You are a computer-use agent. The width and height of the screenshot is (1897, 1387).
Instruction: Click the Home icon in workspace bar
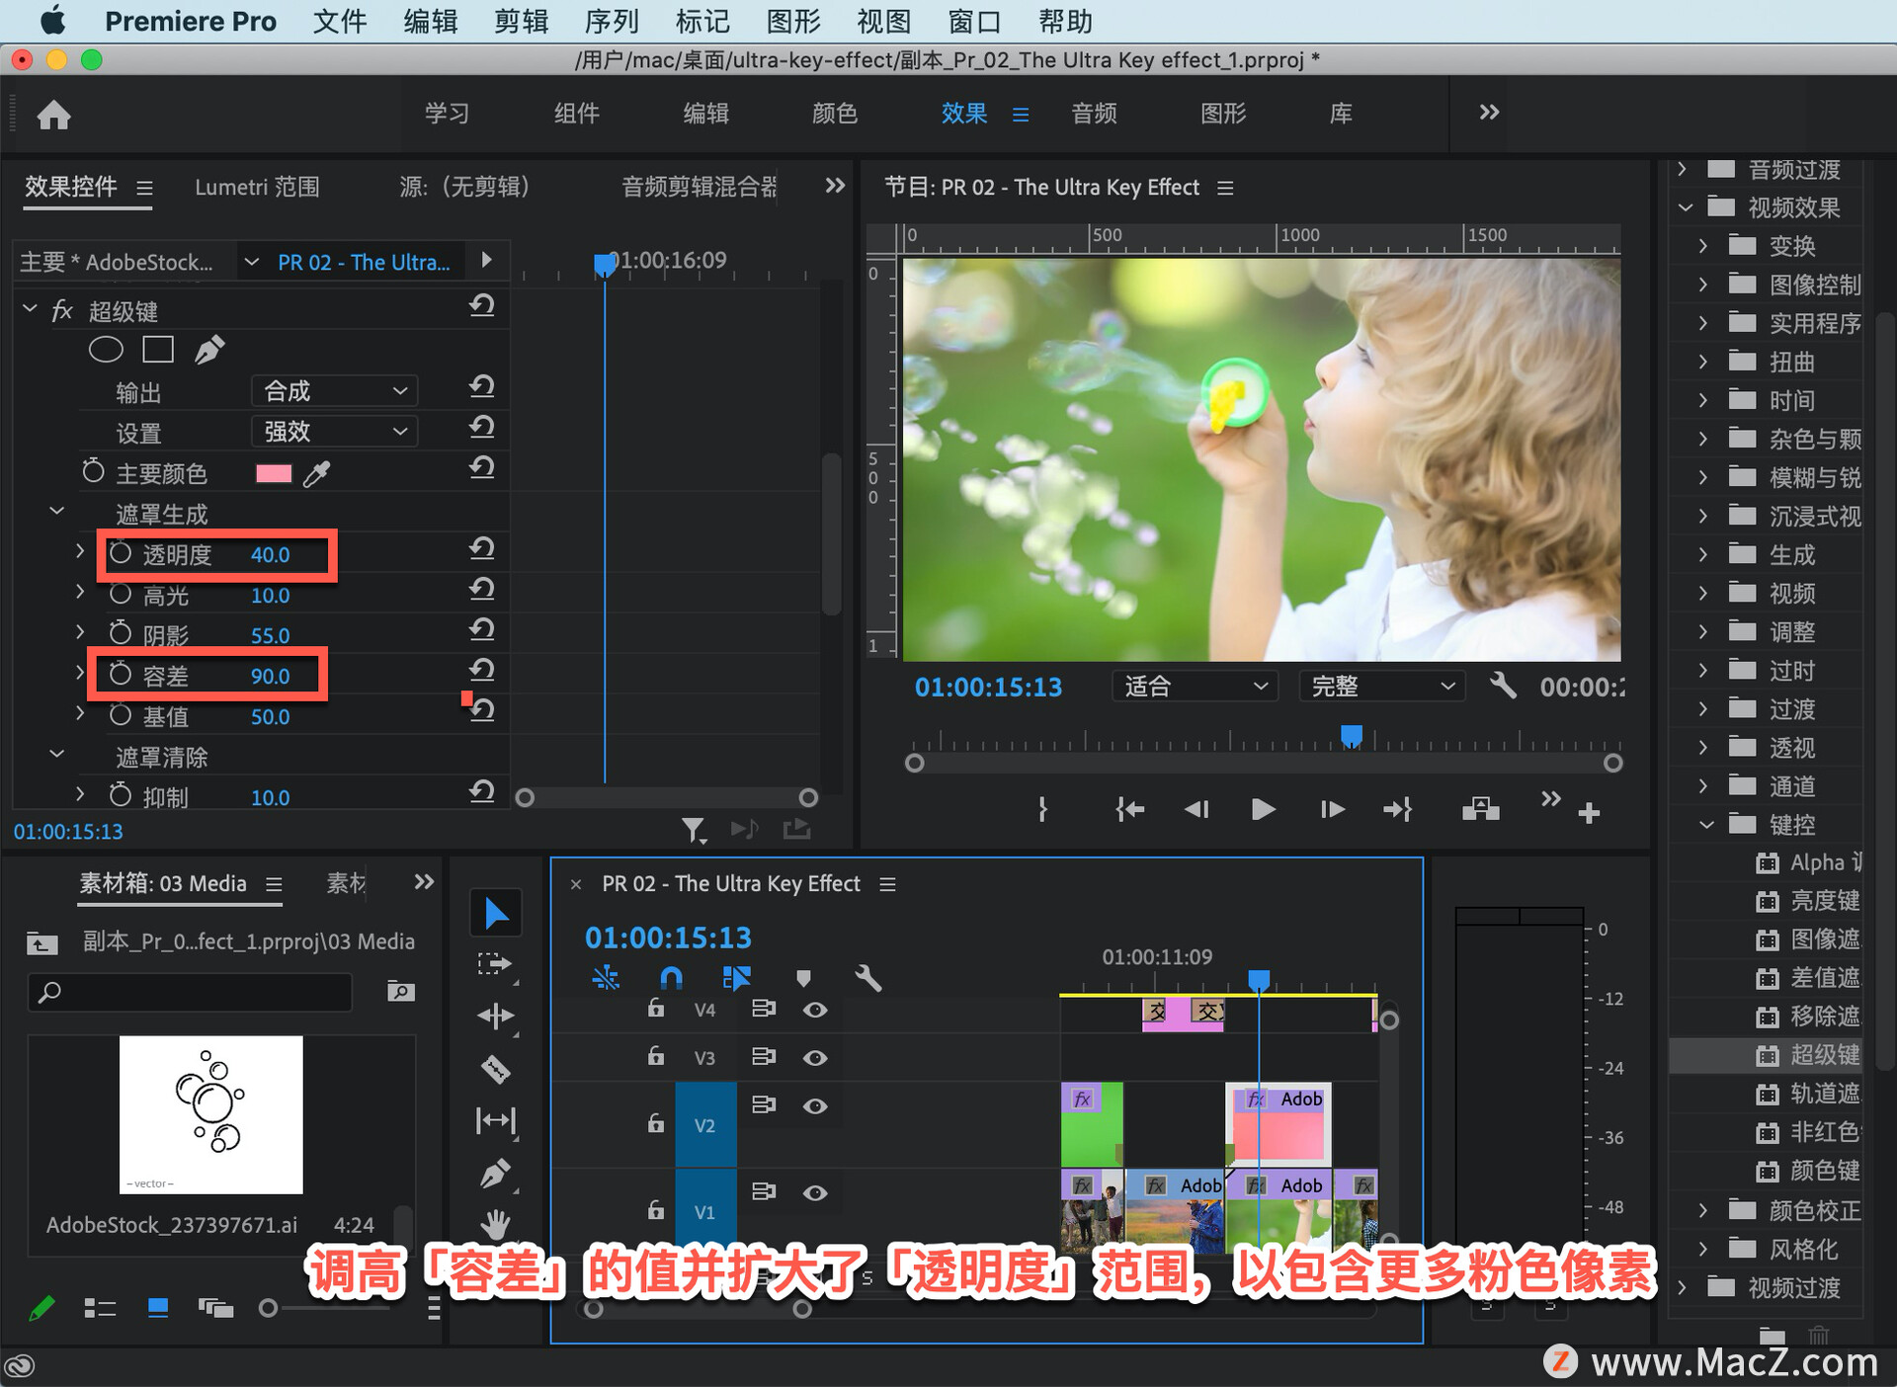(53, 115)
